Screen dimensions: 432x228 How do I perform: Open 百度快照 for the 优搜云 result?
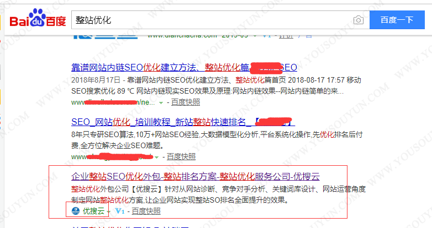click(x=146, y=211)
